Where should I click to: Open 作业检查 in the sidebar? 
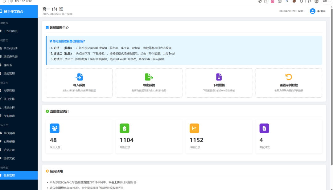(x=19, y=116)
